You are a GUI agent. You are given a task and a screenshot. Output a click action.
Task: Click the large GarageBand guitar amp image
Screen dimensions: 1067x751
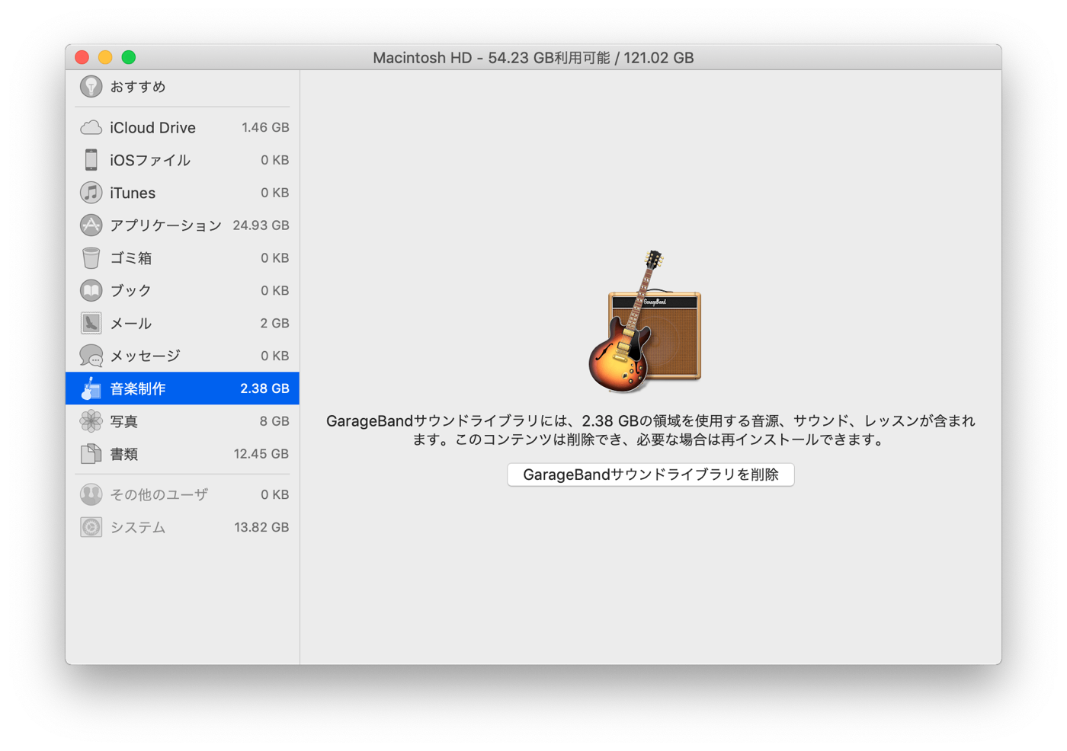point(645,321)
